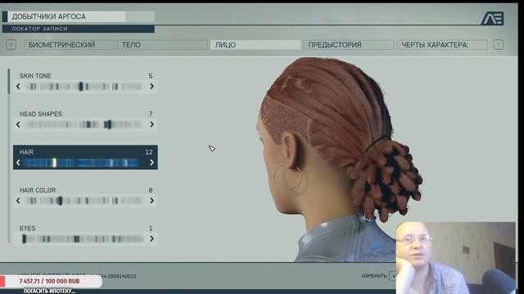Click the Head Shapes slider bar
This screenshot has width=524, height=294.
(84, 125)
